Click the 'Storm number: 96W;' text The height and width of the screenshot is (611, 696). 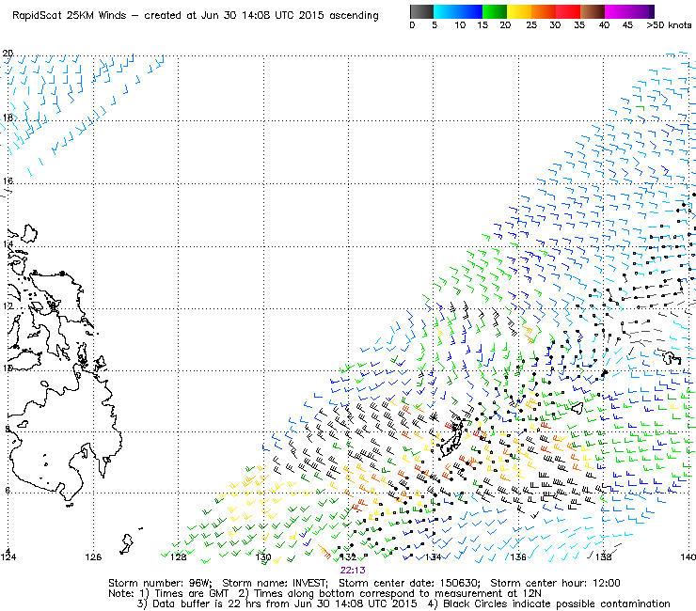160,583
